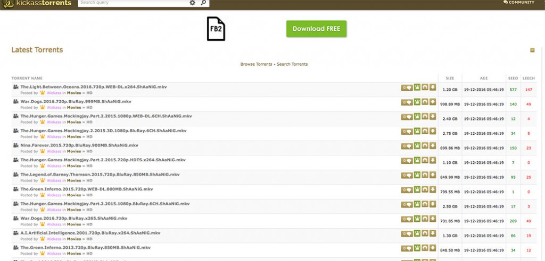Viewport: 545px width, 261px height.
Task: Download Nina.Forever torrent via arrow icon
Action: click(x=432, y=145)
